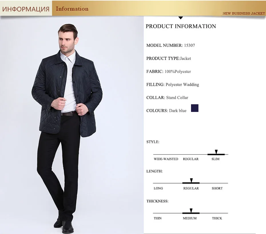Click the NEW BUSINESS JACKET text
266x234 pixels.
244,13
